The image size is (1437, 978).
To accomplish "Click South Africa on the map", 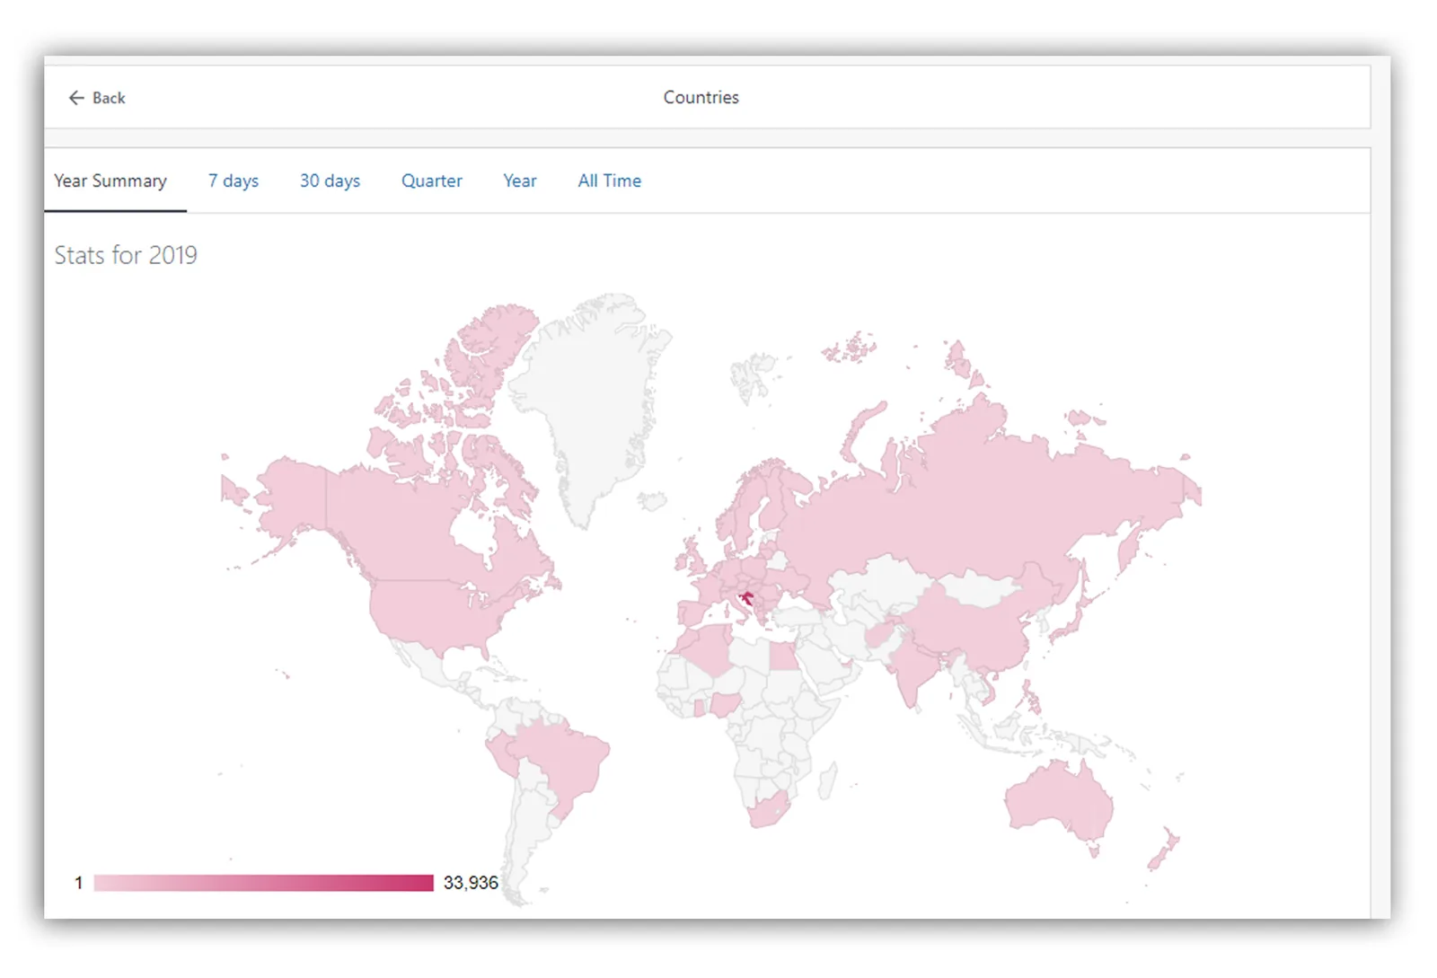I will (766, 810).
